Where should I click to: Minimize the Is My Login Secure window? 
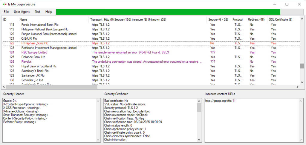(x=275, y=4)
